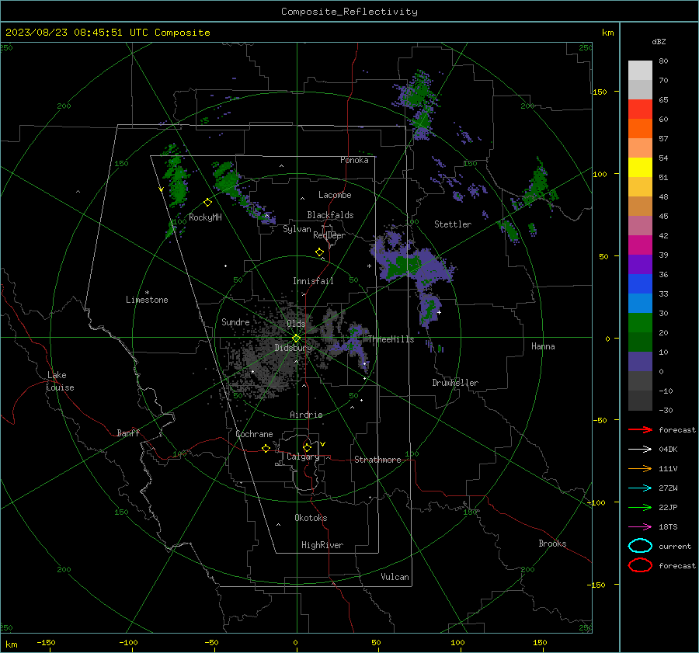
Task: Click the red forecast arrow in the legend
Action: [x=640, y=429]
